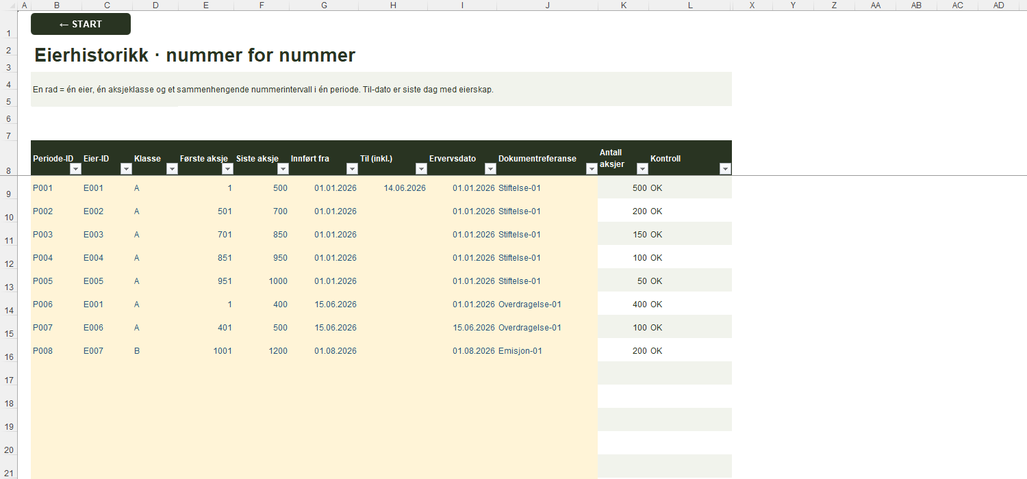Open the Periode-ID filter dropdown
This screenshot has width=1027, height=479.
click(x=75, y=169)
